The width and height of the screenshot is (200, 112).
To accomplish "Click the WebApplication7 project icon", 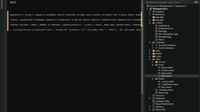I will click(x=151, y=9).
